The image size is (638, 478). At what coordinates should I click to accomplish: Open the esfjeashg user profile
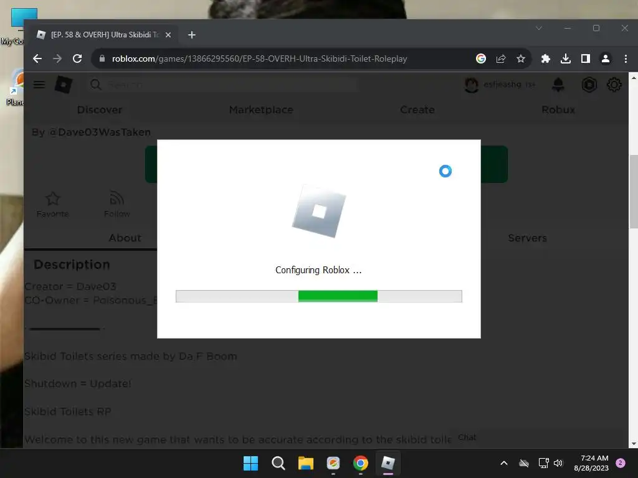[x=500, y=85]
